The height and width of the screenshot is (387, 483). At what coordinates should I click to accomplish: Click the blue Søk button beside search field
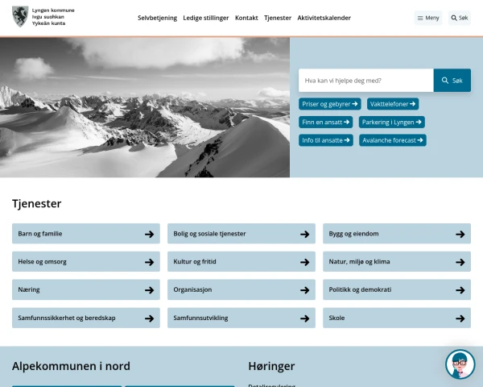tap(452, 81)
